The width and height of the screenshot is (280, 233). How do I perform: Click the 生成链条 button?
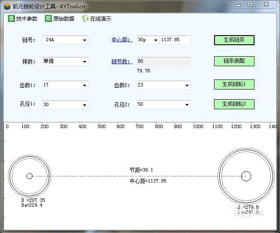click(x=234, y=40)
